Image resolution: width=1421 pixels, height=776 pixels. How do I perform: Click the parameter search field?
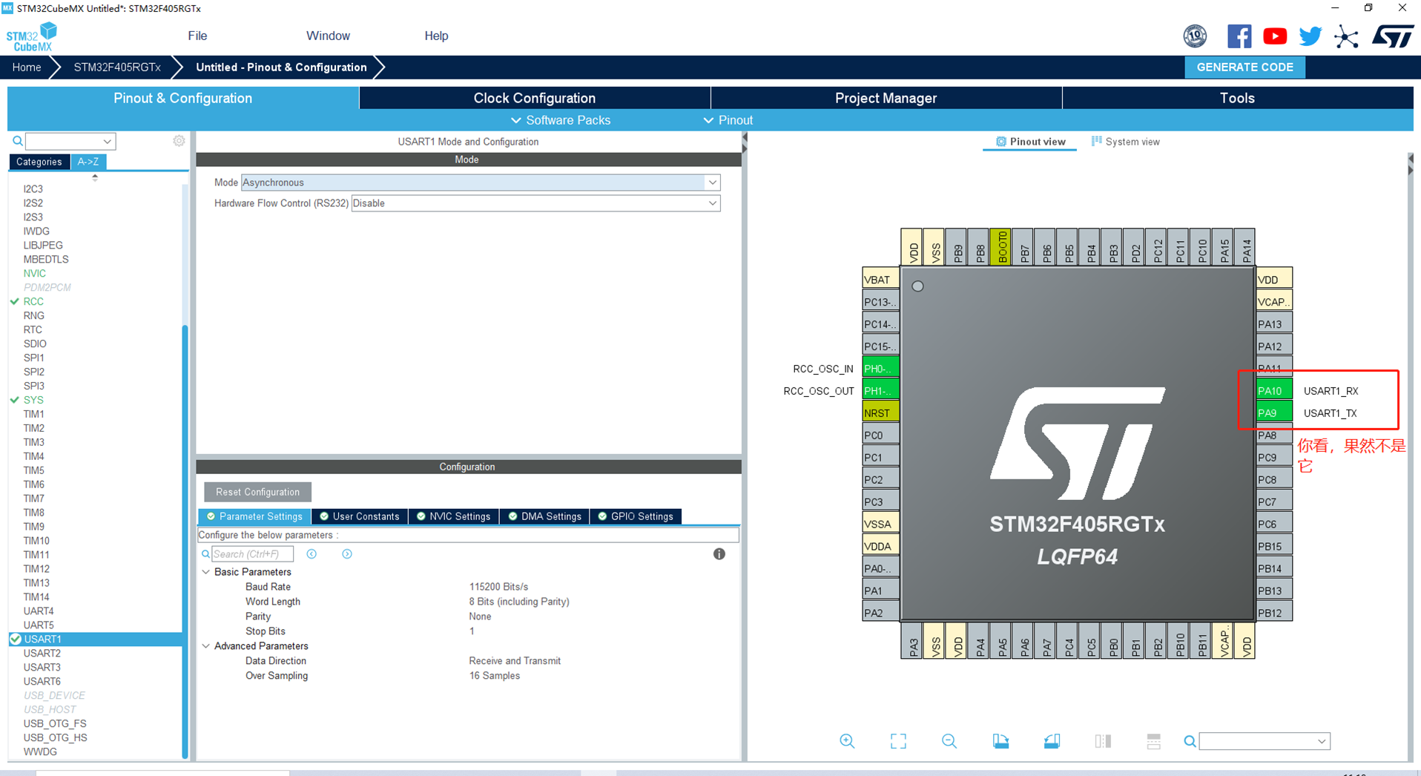pyautogui.click(x=252, y=554)
